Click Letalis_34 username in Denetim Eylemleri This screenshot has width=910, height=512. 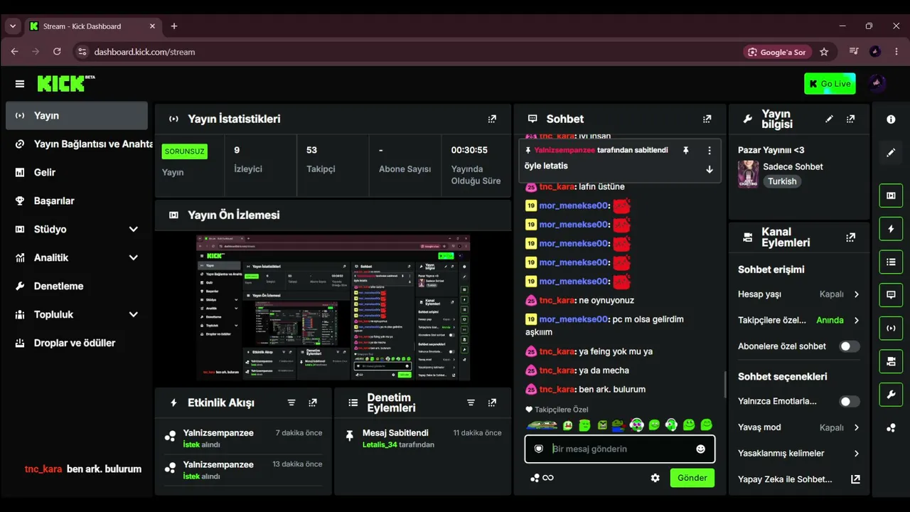[x=380, y=444]
